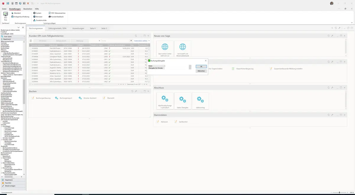Click the Suche field in Kunden OPs panel
Screen dimensions: 355x195
[114, 41]
